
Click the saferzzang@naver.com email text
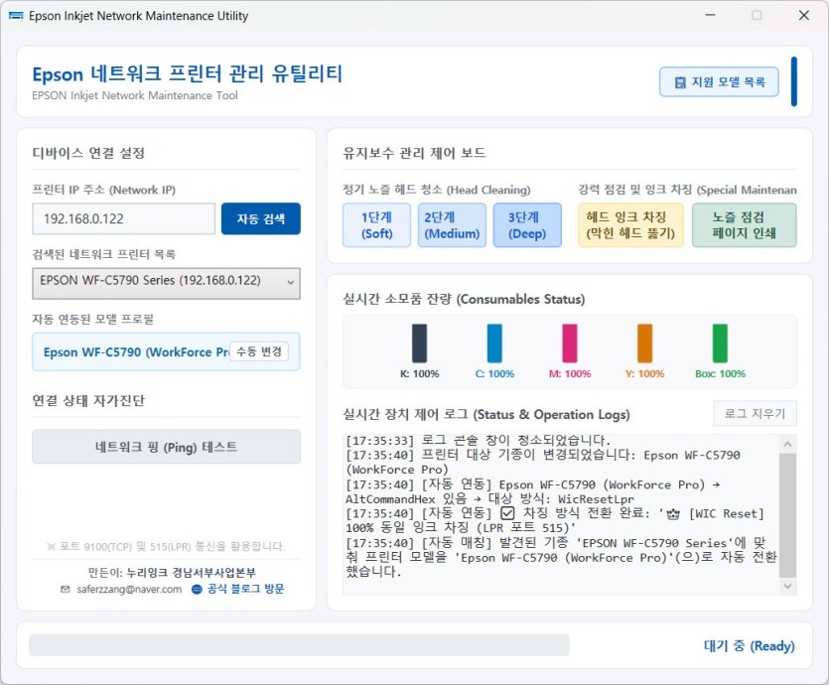(129, 589)
